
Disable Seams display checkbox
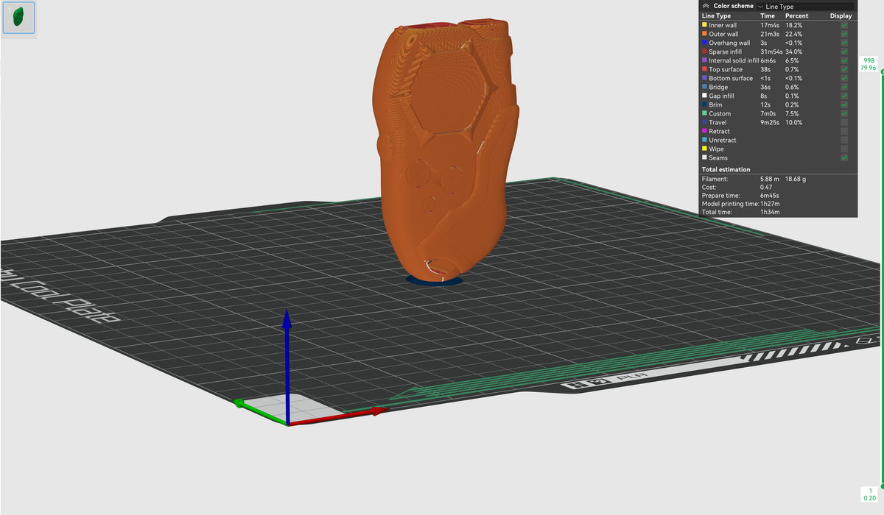click(x=843, y=157)
